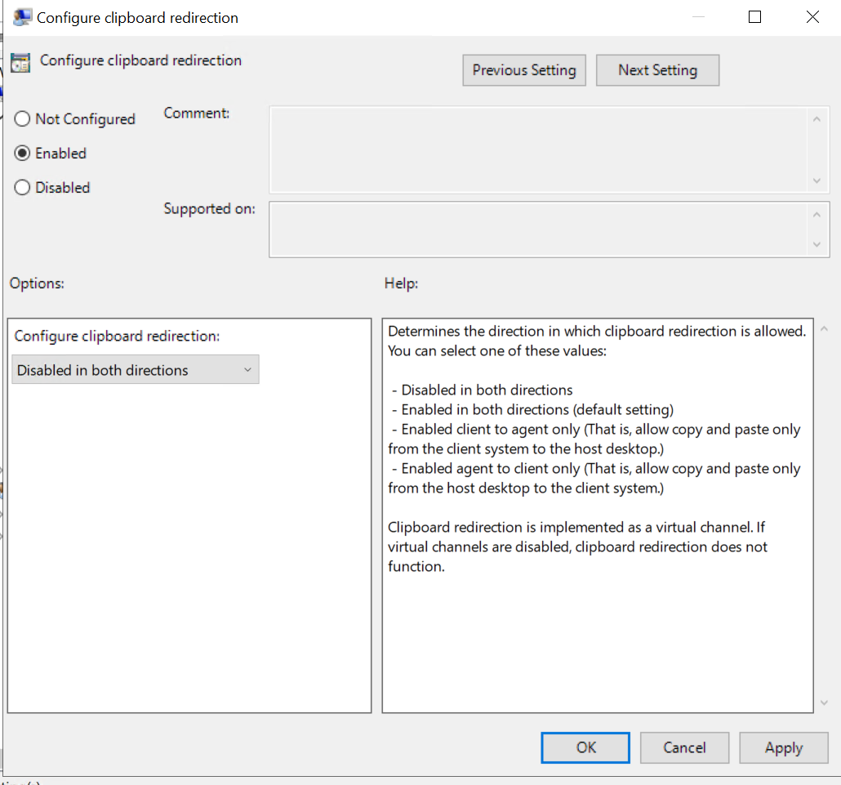The width and height of the screenshot is (841, 785).
Task: Click the Help panel scroll up arrow
Action: [x=823, y=329]
